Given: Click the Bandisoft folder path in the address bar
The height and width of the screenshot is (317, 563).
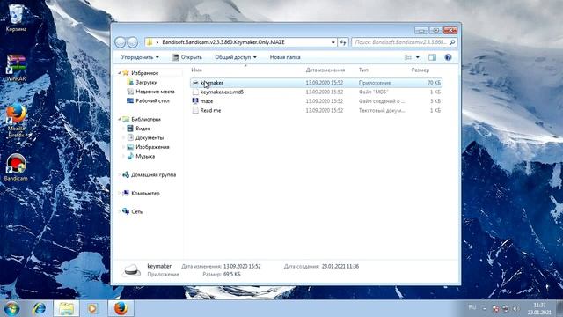Looking at the screenshot, I should pyautogui.click(x=223, y=42).
